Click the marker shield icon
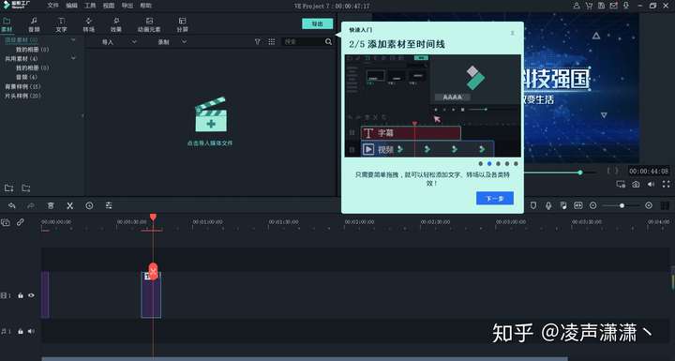The width and height of the screenshot is (675, 361). (532, 206)
